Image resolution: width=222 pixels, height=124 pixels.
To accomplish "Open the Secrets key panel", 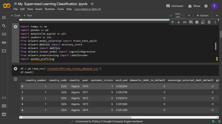I will (x=4, y=42).
